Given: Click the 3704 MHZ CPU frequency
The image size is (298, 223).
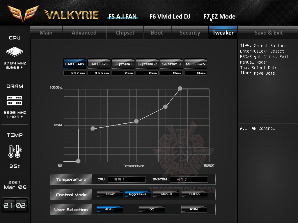Looking at the screenshot, I should click(x=15, y=63).
